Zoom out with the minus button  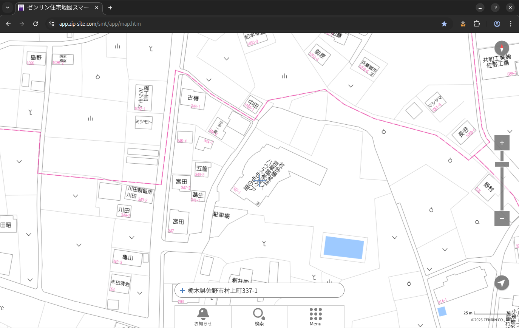(x=502, y=218)
